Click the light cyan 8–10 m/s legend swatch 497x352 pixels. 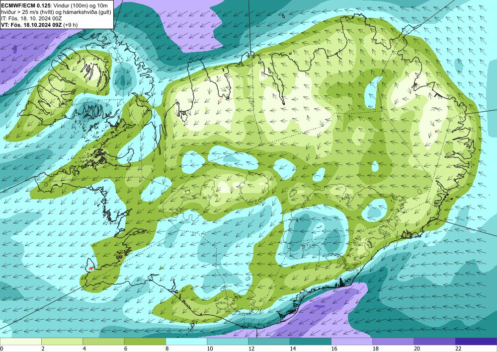(x=186, y=341)
